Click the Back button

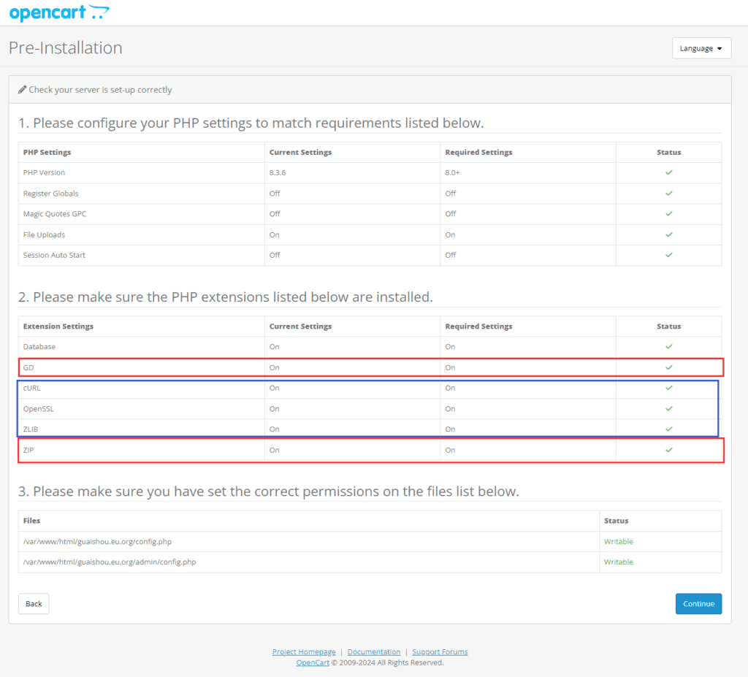[33, 603]
